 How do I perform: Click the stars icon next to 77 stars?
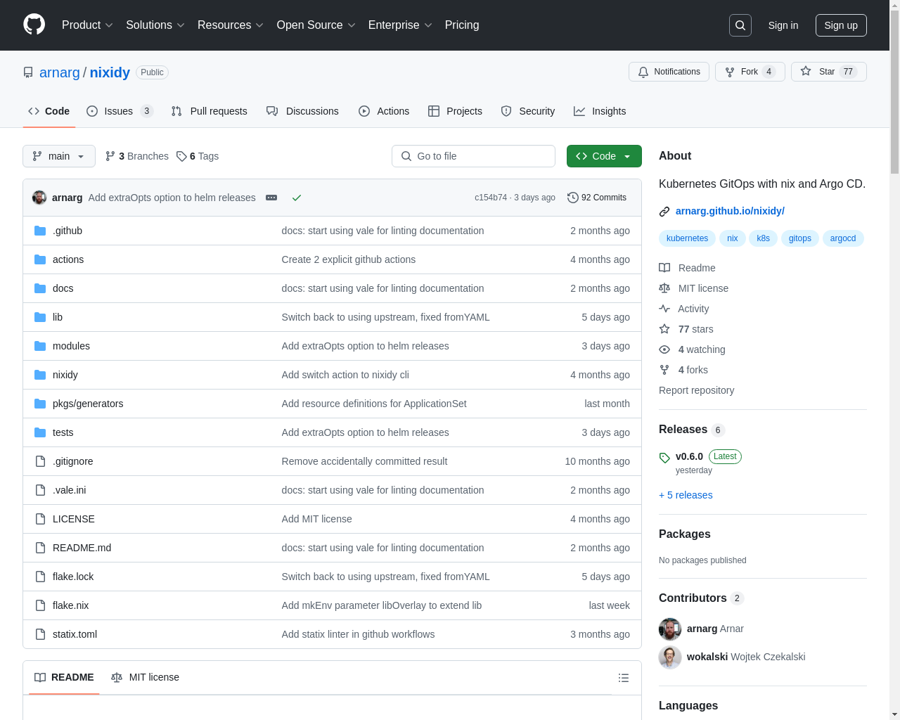click(664, 329)
